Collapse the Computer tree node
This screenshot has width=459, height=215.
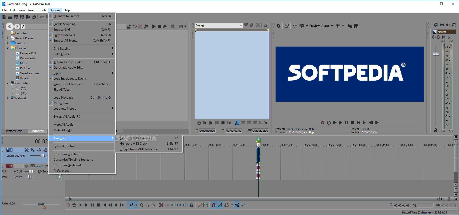(x=8, y=83)
